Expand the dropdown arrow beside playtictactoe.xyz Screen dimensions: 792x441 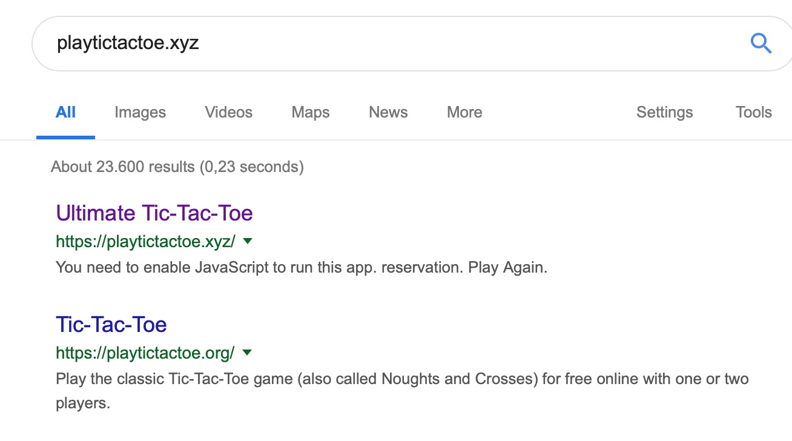(x=247, y=241)
